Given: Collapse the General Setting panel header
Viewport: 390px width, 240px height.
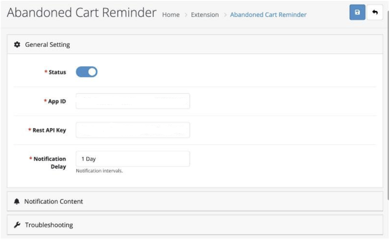Looking at the screenshot, I should coord(195,45).
